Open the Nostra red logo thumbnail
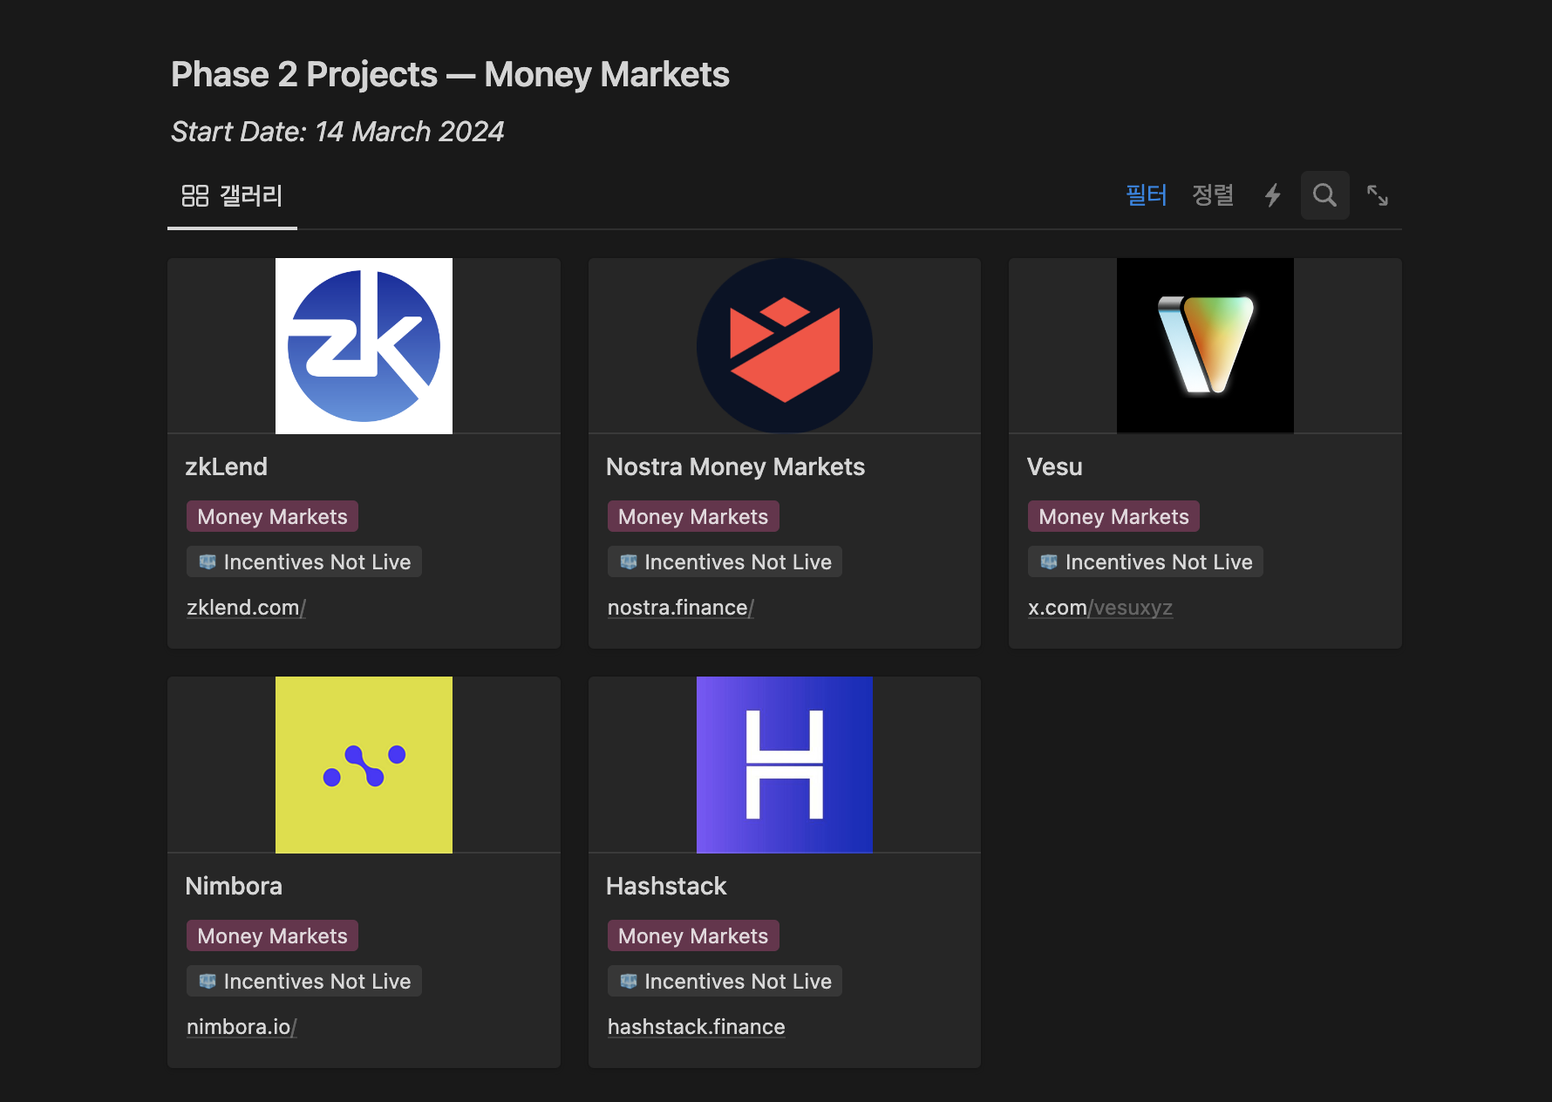Viewport: 1552px width, 1102px height. [x=785, y=346]
